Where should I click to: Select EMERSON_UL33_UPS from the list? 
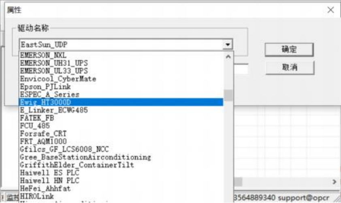[x=121, y=71]
